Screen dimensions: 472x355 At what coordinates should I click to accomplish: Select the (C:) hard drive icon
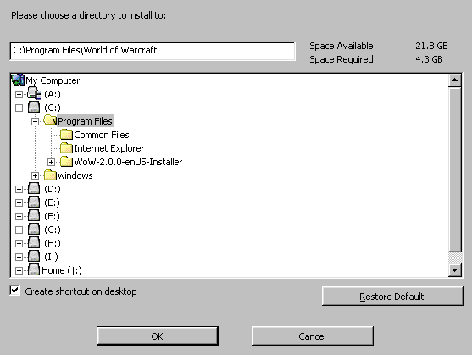[34, 108]
